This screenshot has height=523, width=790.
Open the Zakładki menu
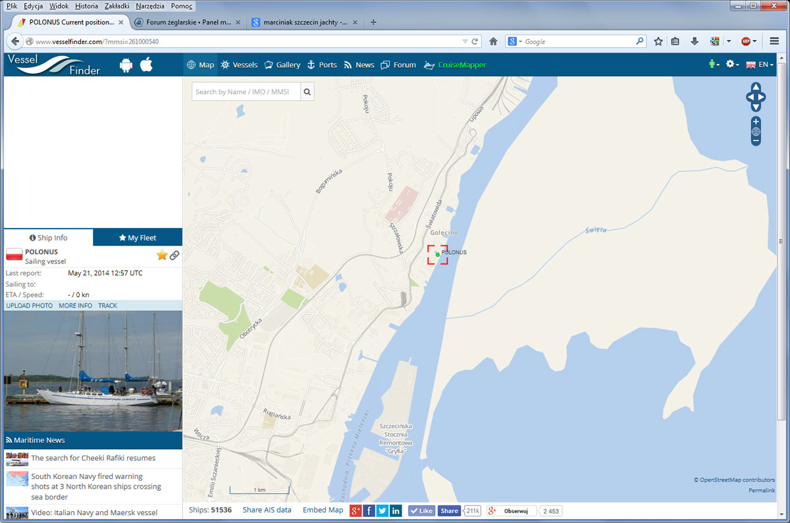pyautogui.click(x=117, y=6)
